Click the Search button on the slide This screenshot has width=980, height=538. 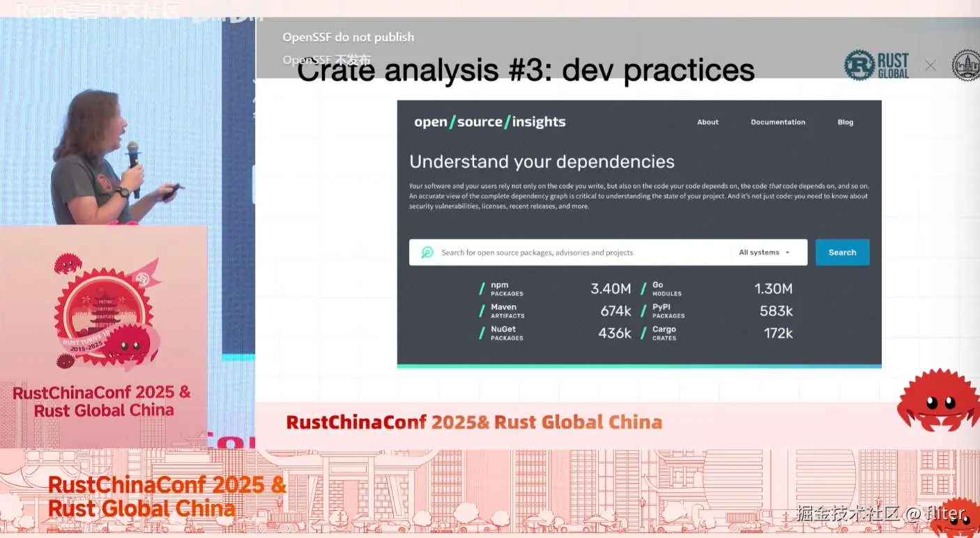coord(842,252)
